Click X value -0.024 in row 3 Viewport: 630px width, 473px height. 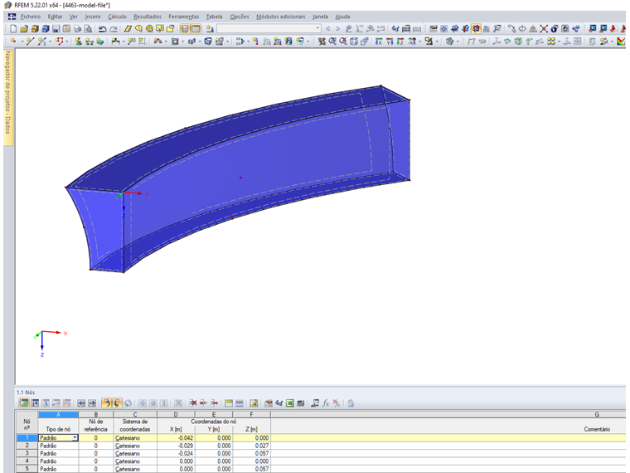(176, 453)
